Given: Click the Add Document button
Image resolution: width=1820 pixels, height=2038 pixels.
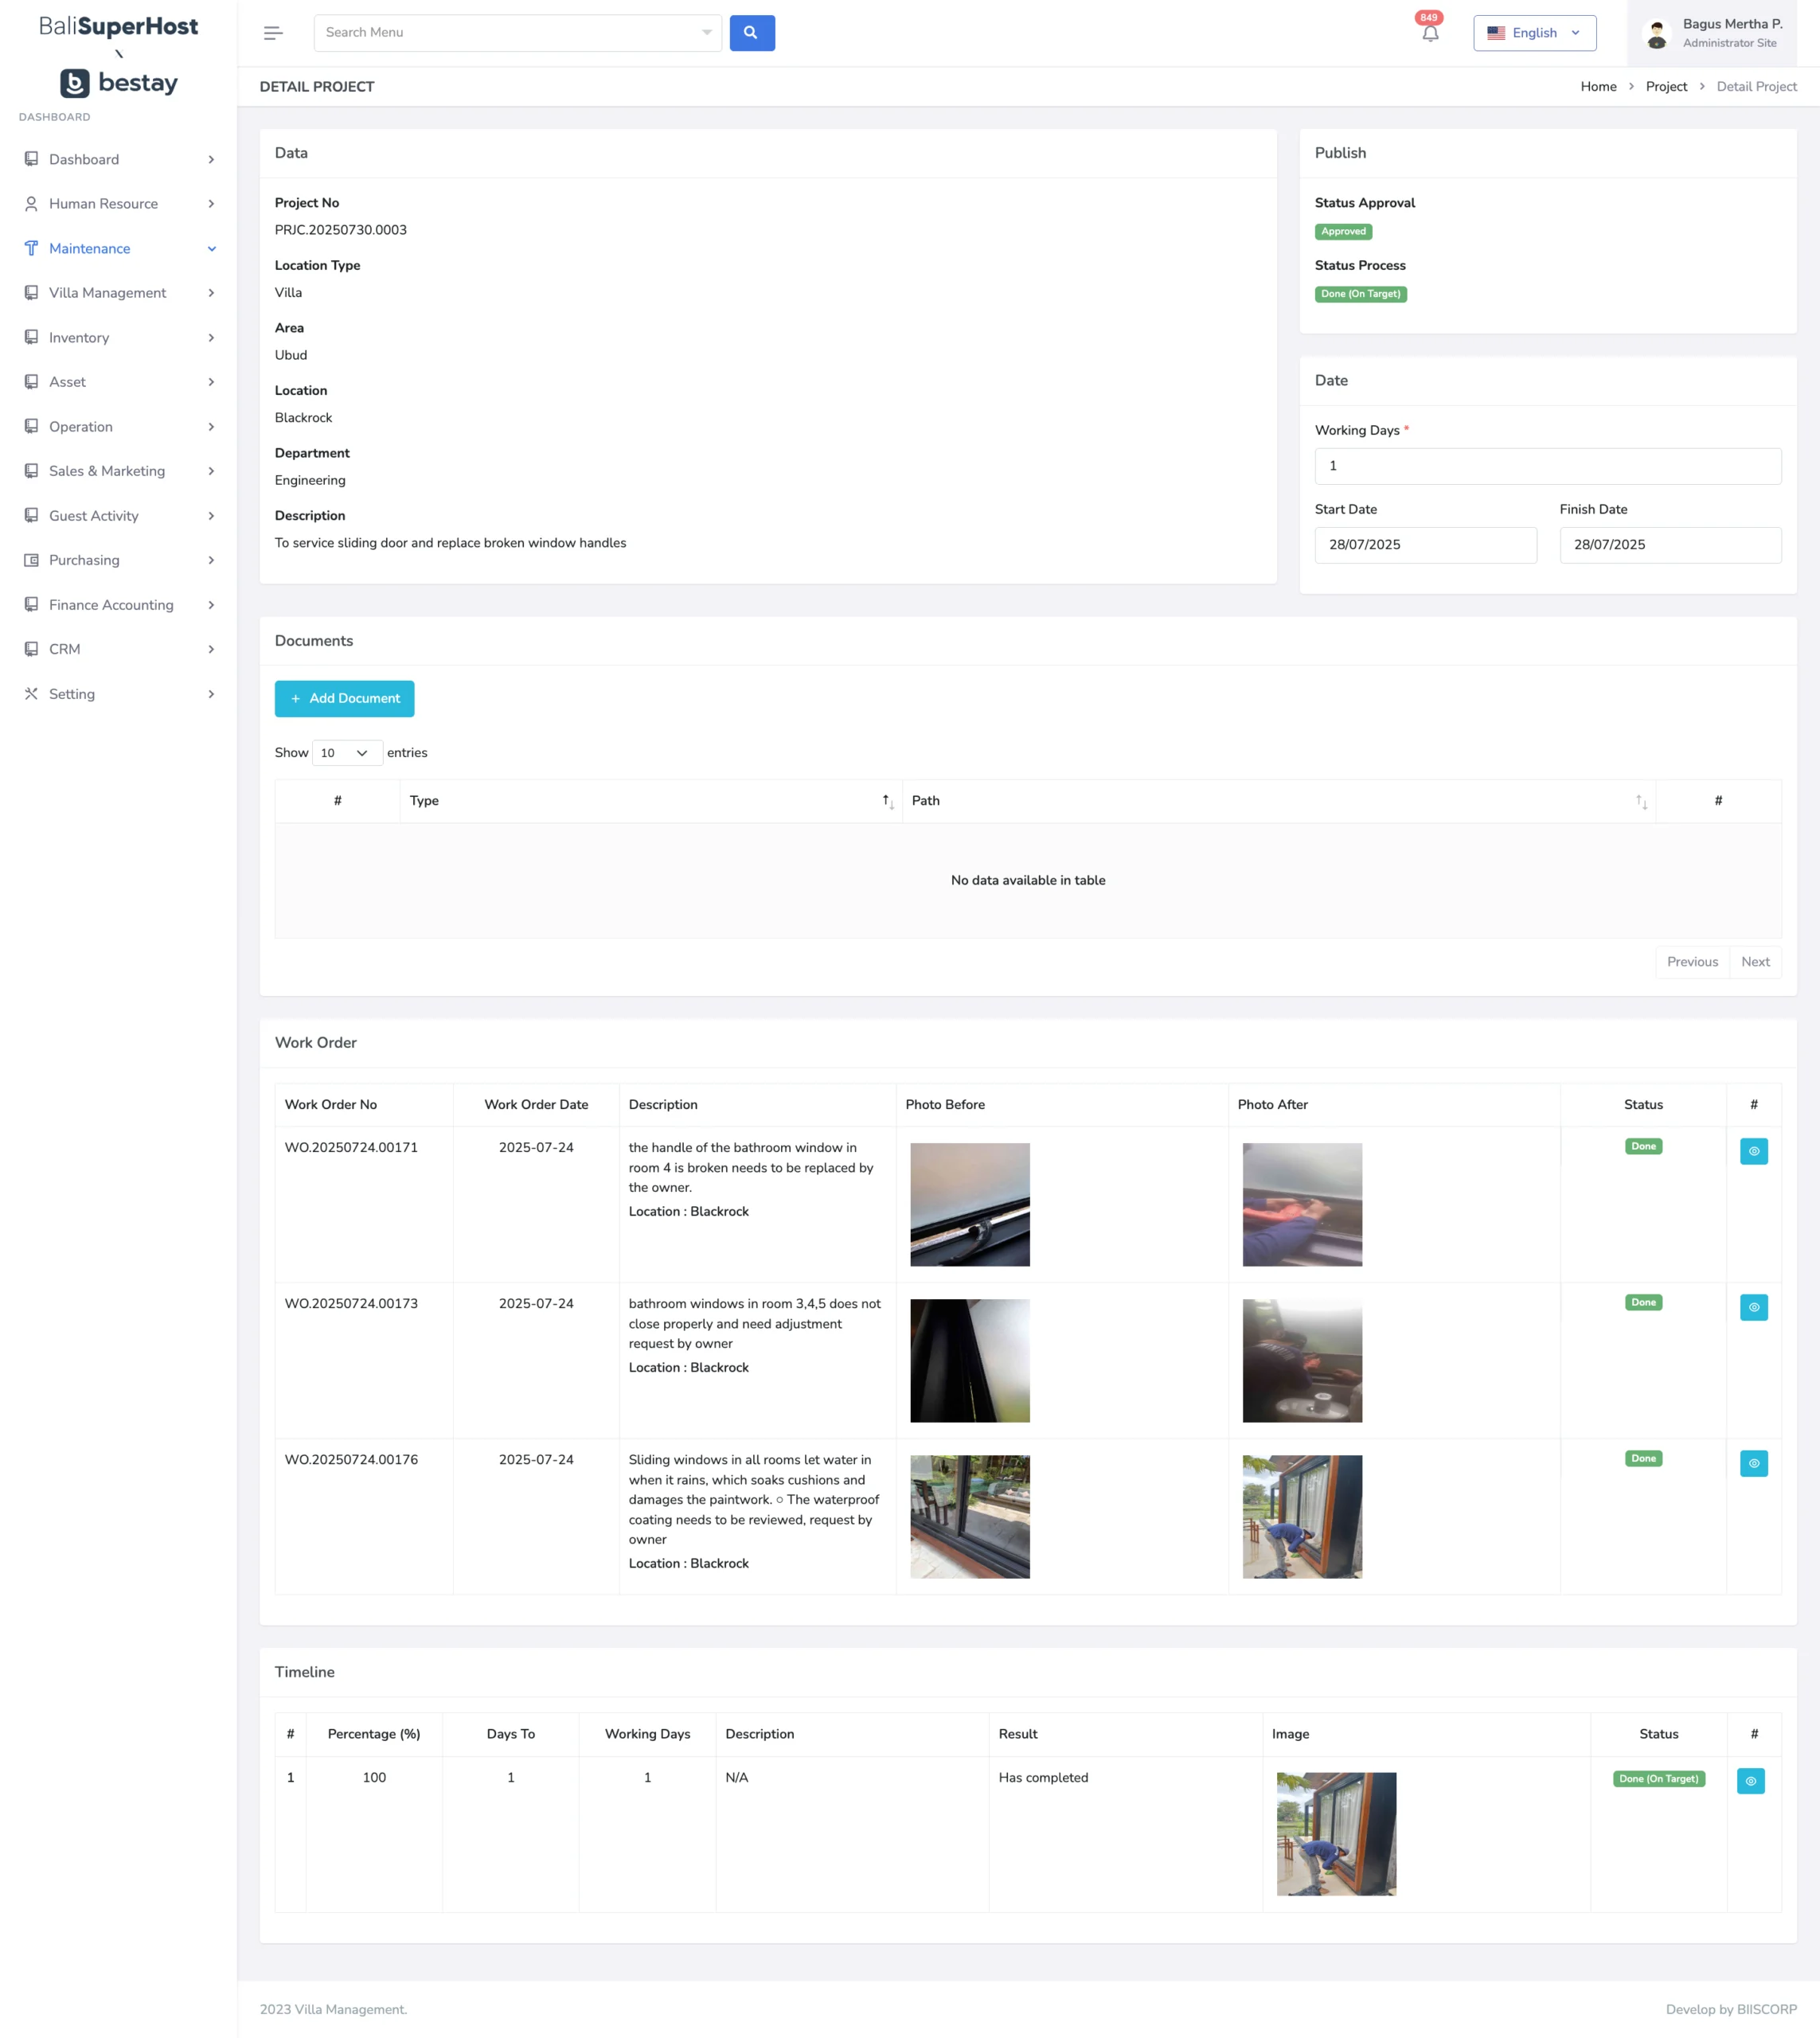Looking at the screenshot, I should (x=344, y=698).
